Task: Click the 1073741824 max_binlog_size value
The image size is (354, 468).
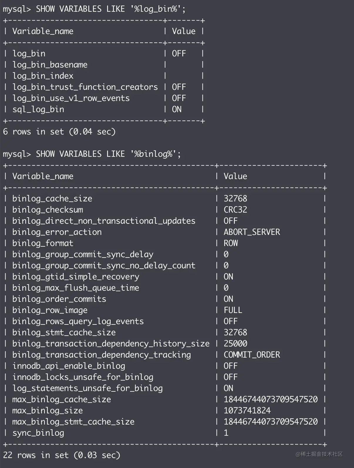Action: tap(247, 411)
